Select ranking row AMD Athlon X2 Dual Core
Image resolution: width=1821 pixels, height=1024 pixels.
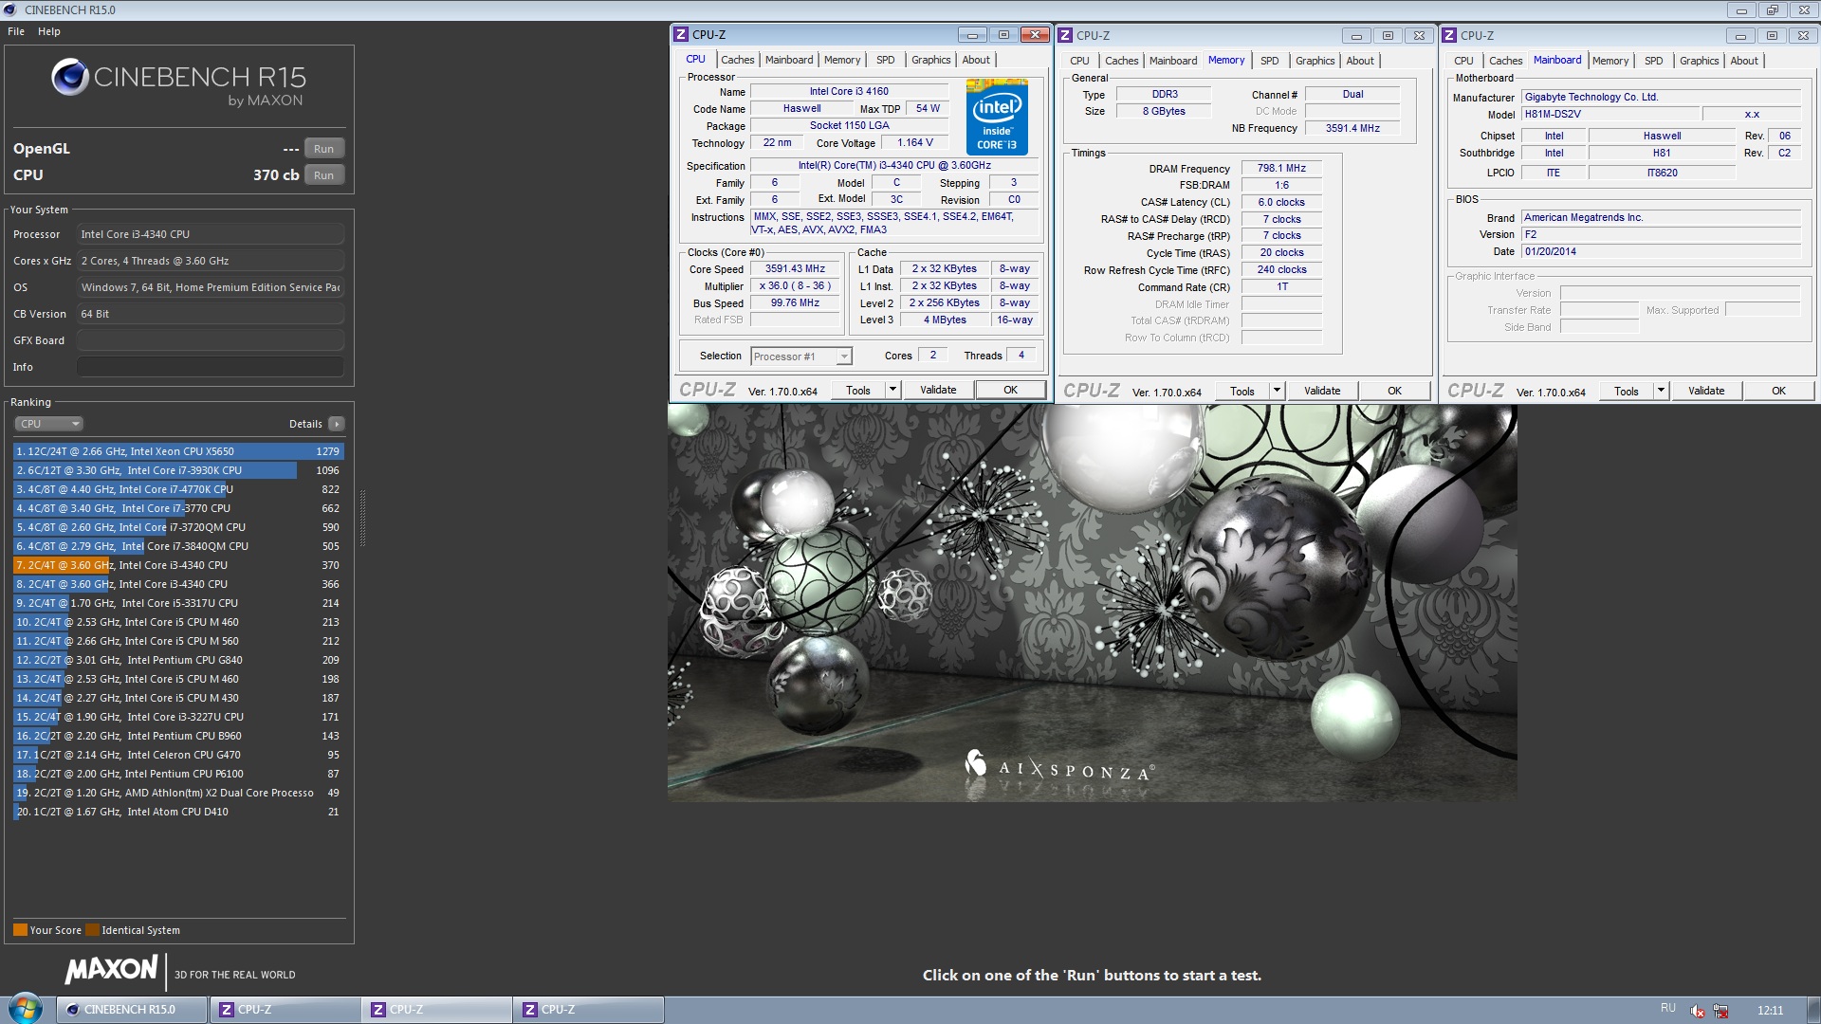tap(178, 793)
